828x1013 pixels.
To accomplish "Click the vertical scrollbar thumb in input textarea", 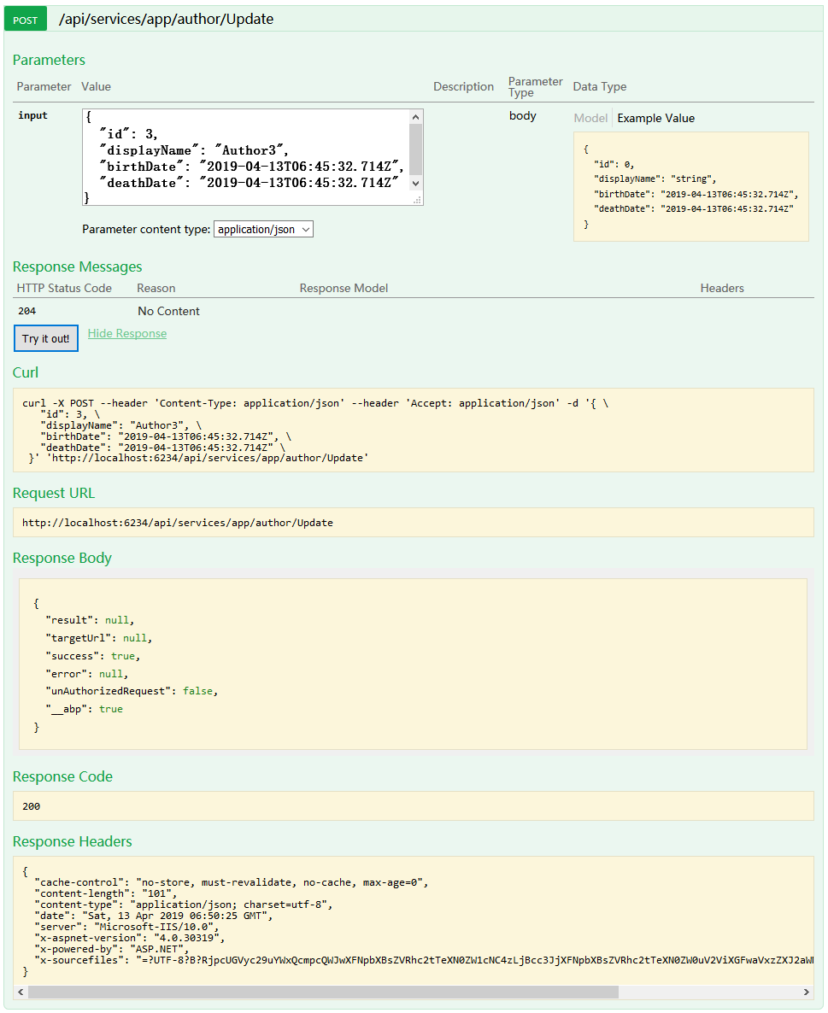I will [415, 149].
